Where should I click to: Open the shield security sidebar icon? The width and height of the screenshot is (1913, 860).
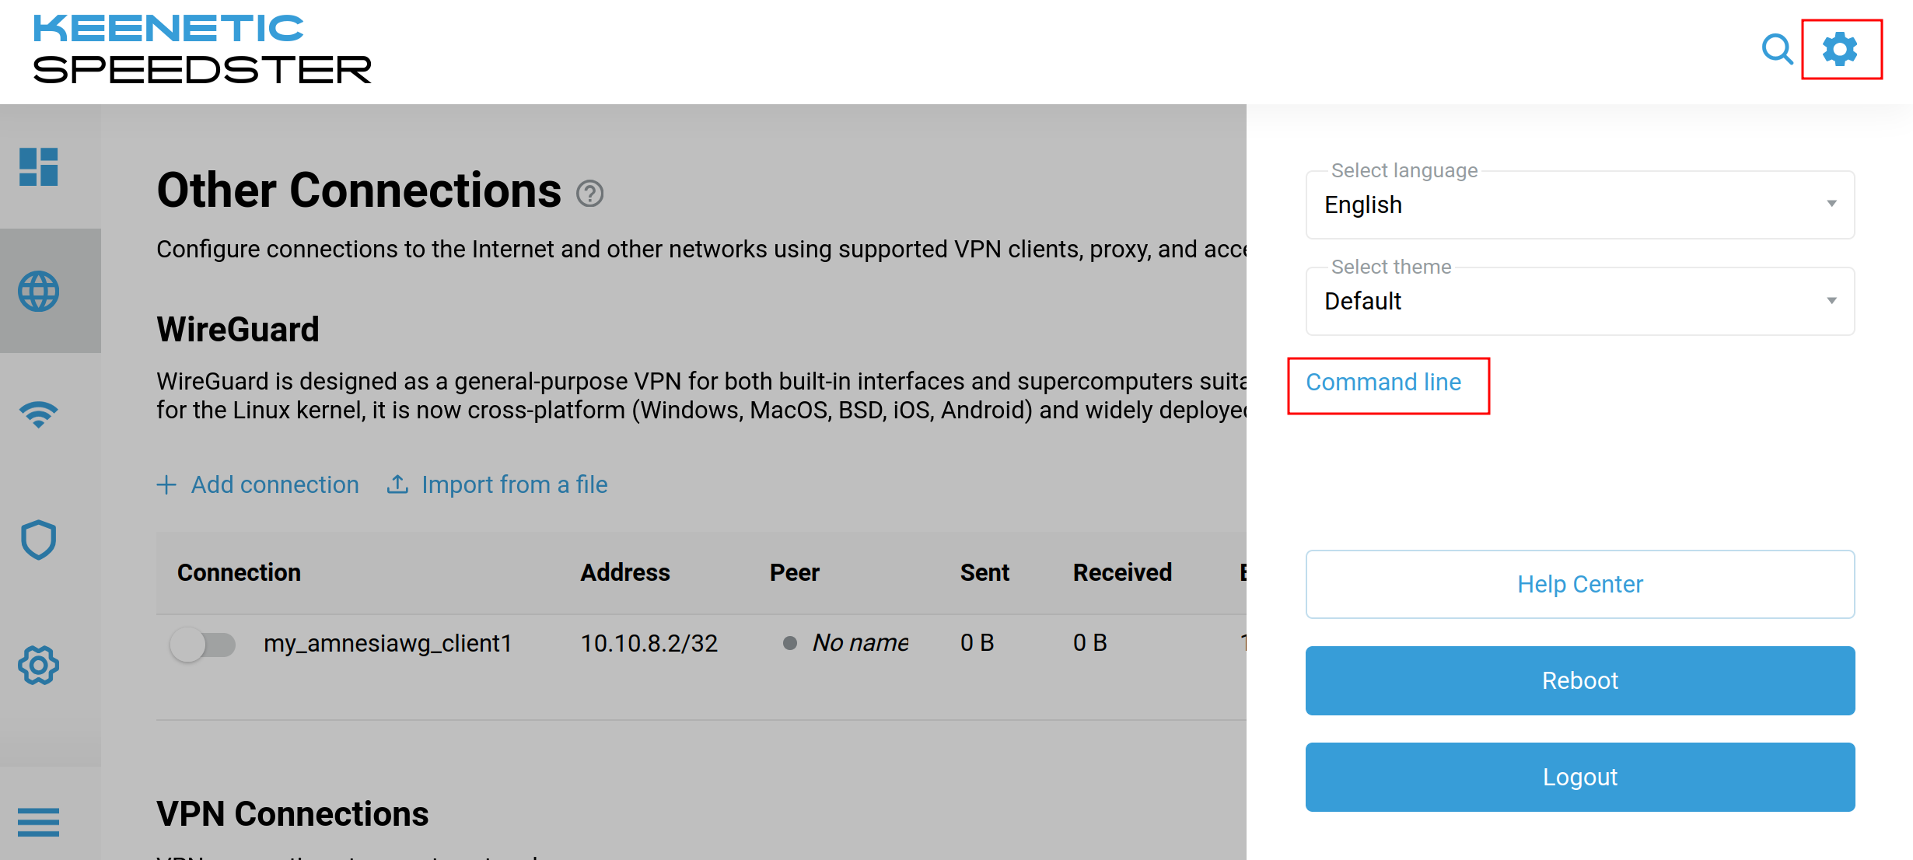pyautogui.click(x=39, y=540)
